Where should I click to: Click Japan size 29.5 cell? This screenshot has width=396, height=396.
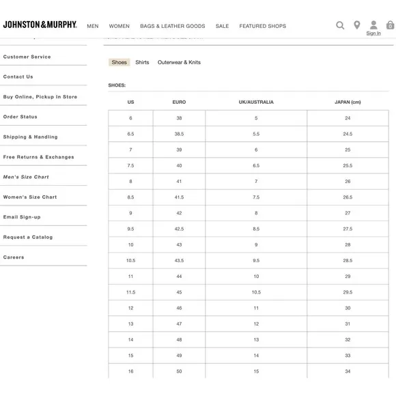tap(348, 292)
